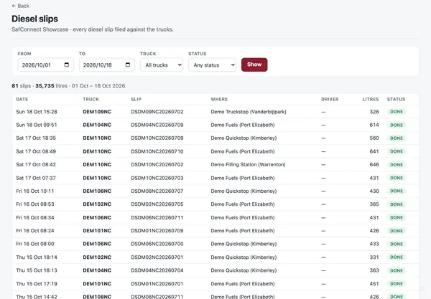Click the Thu 15 Oct 18:13 date cell
Viewport: 431px width, 299px height.
(37, 270)
